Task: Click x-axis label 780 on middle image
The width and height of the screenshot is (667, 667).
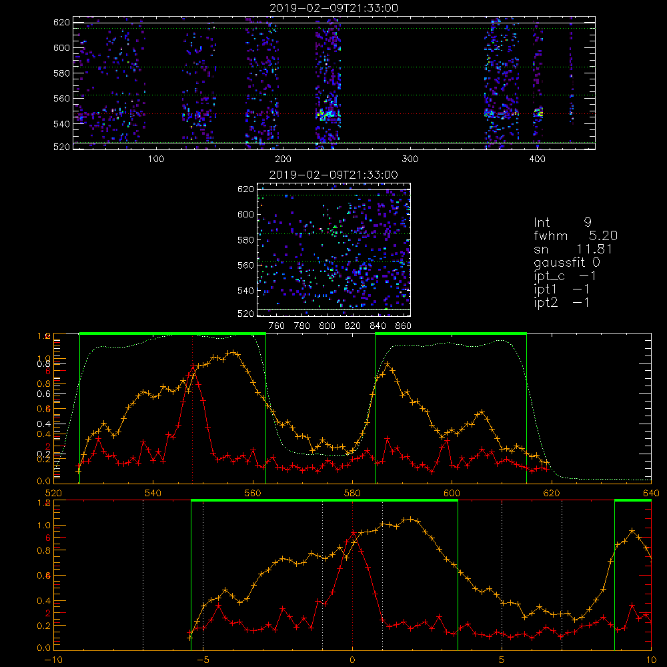Action: pyautogui.click(x=302, y=326)
